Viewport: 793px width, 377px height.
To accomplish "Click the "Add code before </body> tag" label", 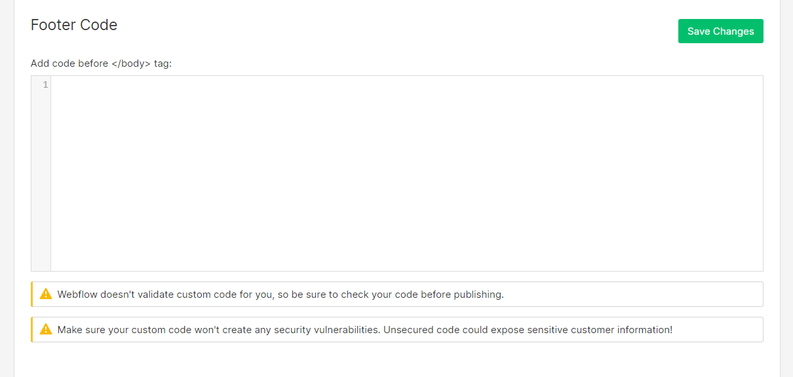I will pyautogui.click(x=101, y=63).
